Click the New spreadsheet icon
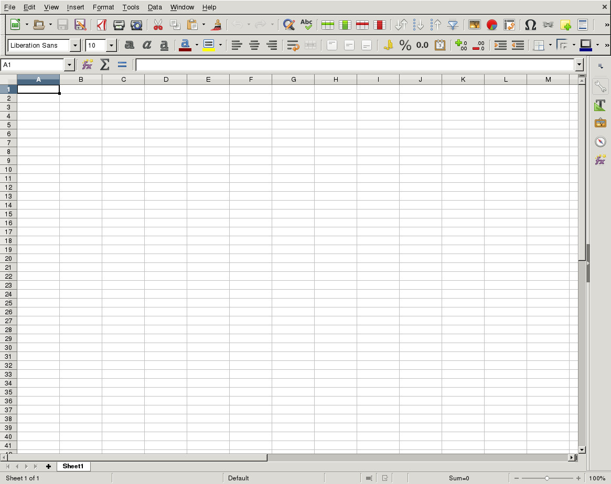 pos(15,25)
